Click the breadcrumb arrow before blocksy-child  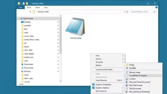36,12
